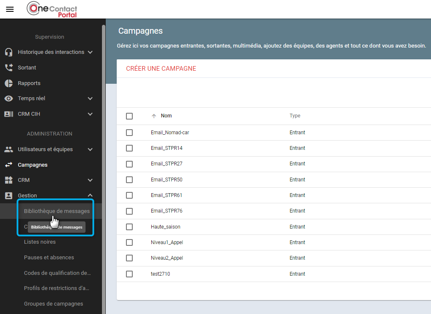Click Entrant type in test2710 row
The image size is (431, 314).
tap(297, 274)
